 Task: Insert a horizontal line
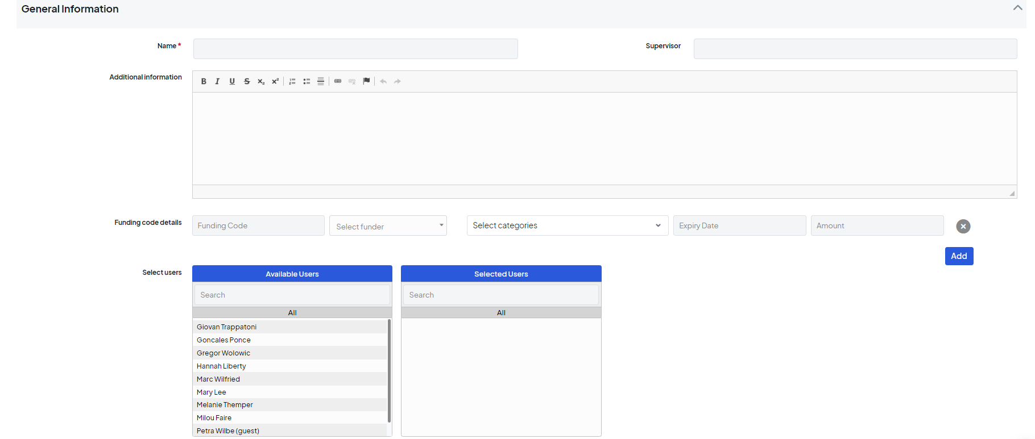(321, 81)
